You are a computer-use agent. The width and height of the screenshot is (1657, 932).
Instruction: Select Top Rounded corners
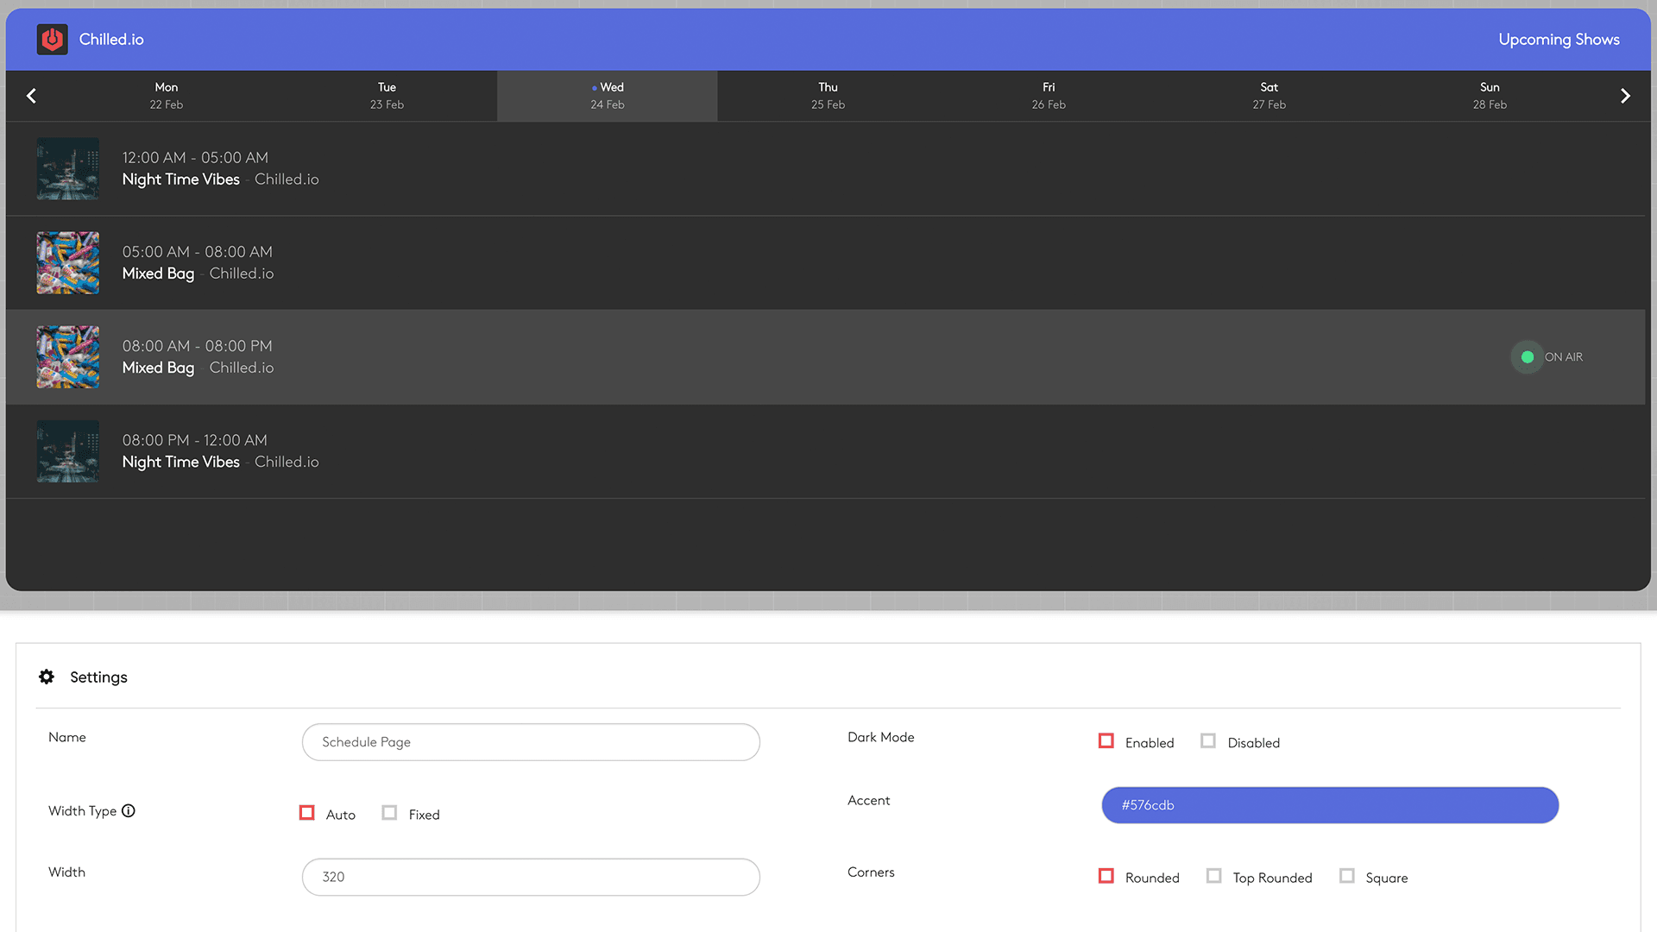1213,875
